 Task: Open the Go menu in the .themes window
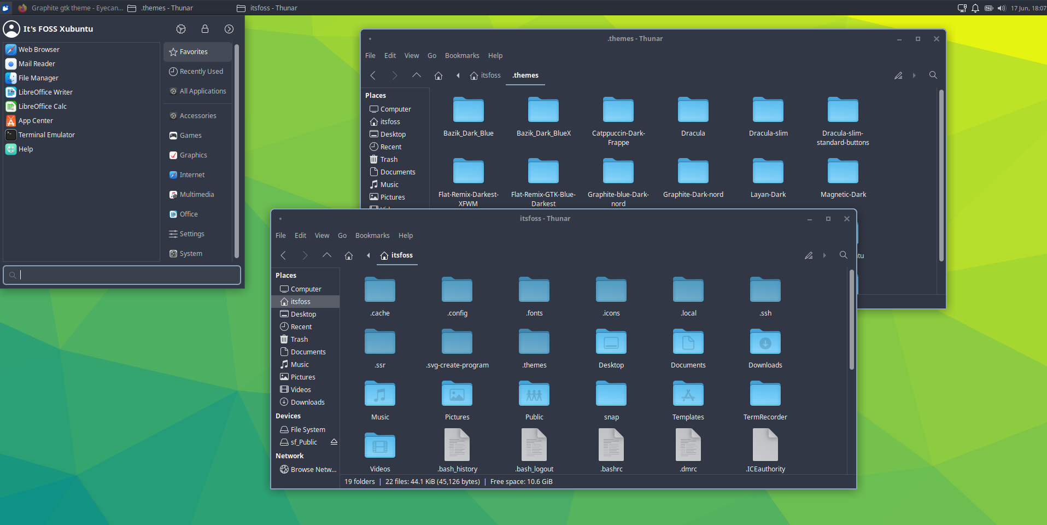(x=431, y=55)
